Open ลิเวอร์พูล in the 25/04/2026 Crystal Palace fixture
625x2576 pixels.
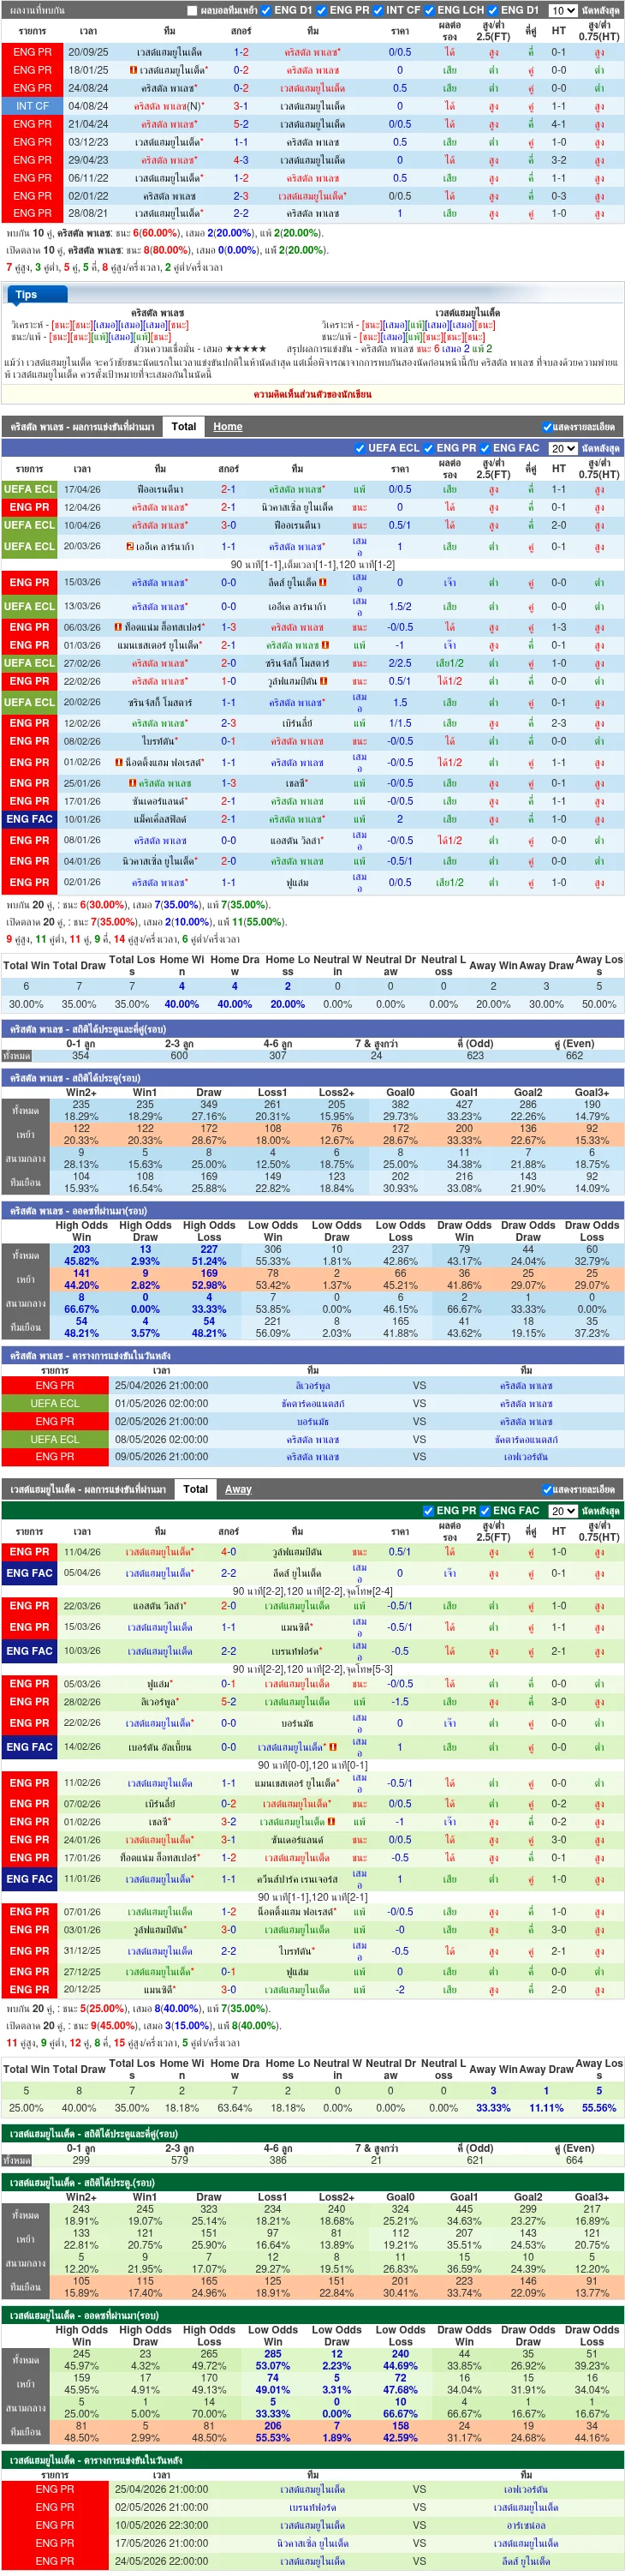pyautogui.click(x=312, y=1386)
